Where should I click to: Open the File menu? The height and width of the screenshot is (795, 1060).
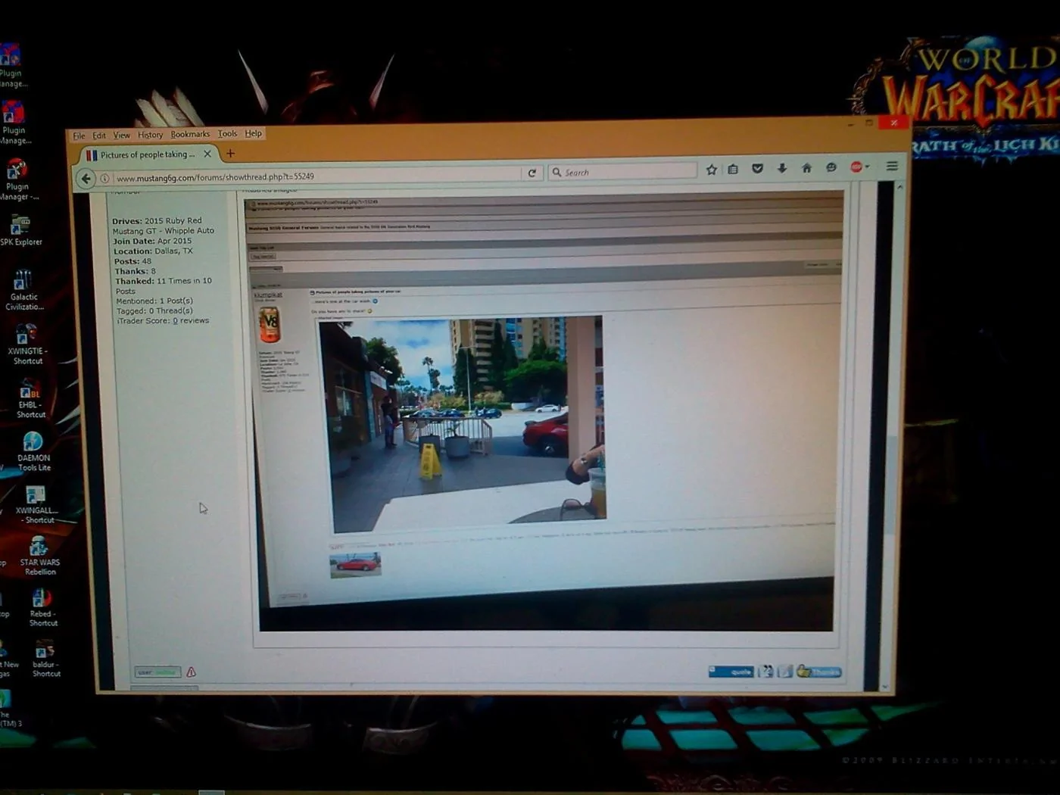79,136
